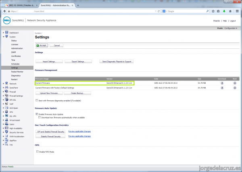Click the SonicPoint icon in sidebar

coord(6,87)
